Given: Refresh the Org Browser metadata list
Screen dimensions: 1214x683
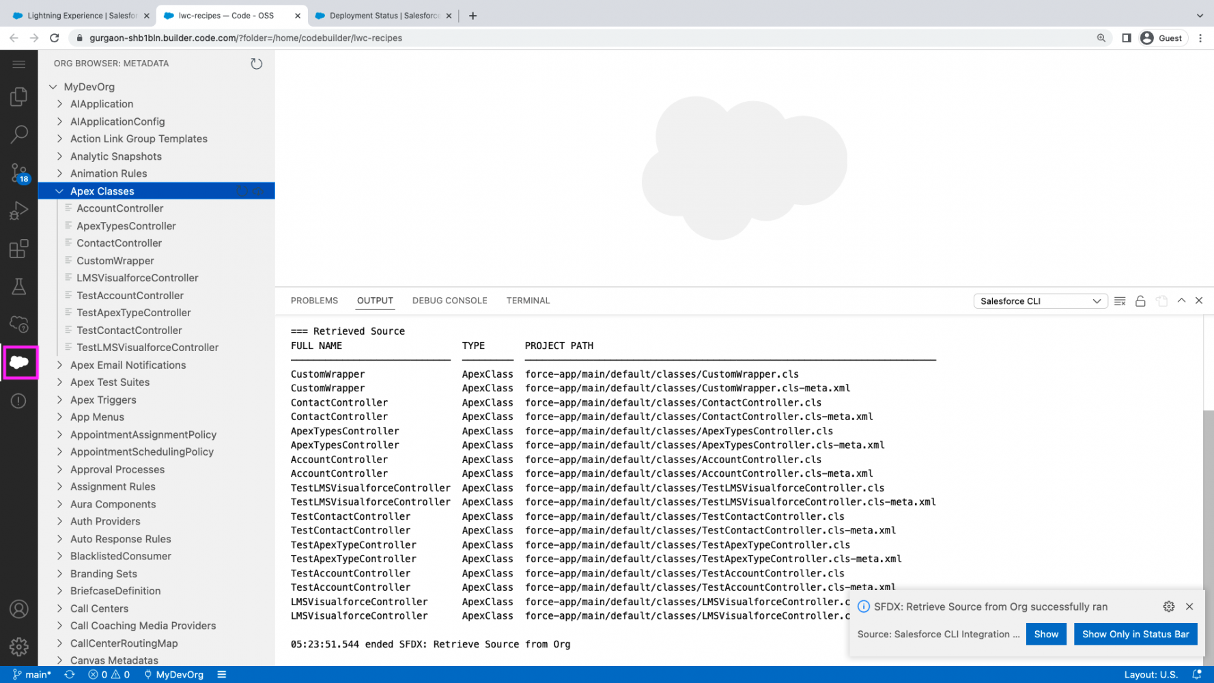Looking at the screenshot, I should [256, 64].
